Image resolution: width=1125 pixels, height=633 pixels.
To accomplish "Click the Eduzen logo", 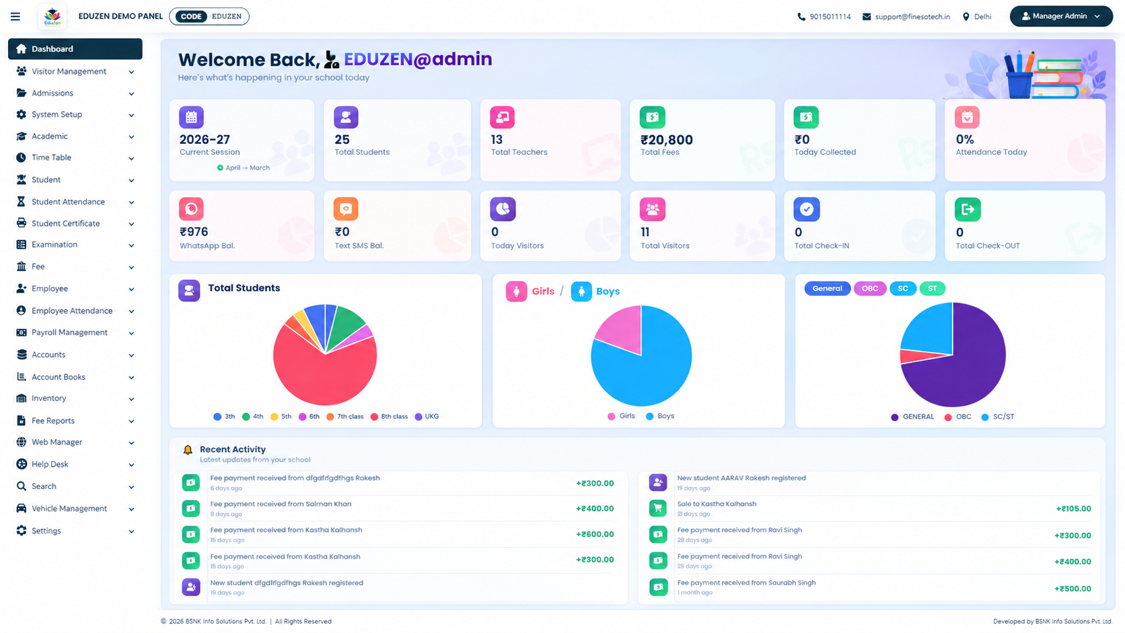I will pos(52,16).
